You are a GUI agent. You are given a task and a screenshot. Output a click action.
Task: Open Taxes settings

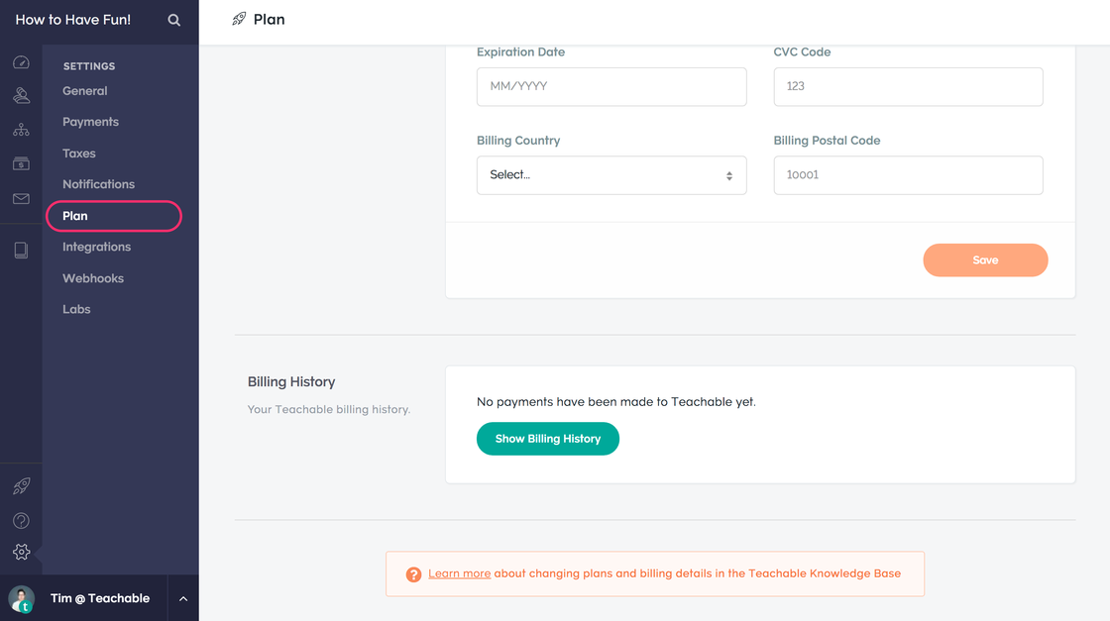pos(78,153)
